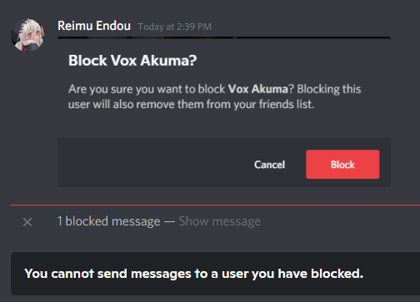Image resolution: width=420 pixels, height=302 pixels.
Task: Click the Block Vox Akuma? dialog heading
Action: click(132, 61)
